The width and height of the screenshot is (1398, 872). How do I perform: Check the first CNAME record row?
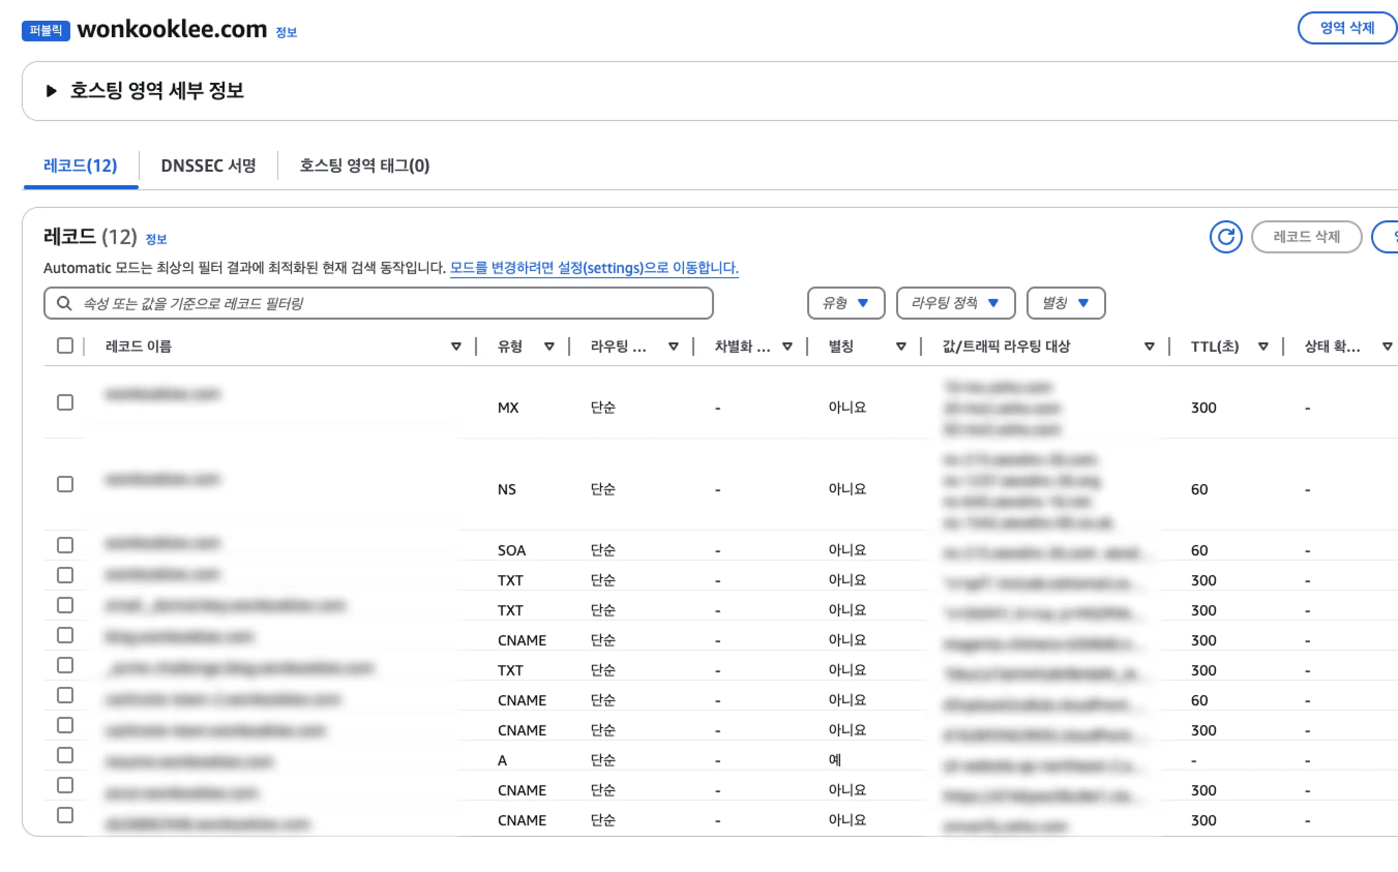click(x=65, y=636)
